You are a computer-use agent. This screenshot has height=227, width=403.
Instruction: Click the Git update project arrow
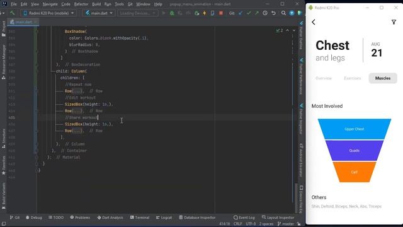[x=241, y=13]
